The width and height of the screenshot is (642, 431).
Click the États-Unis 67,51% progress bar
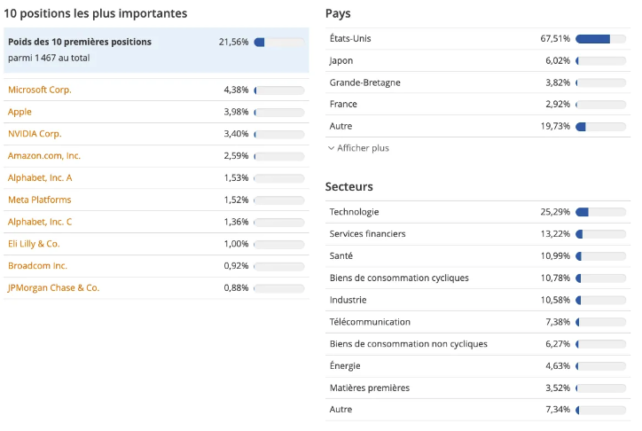tap(600, 39)
